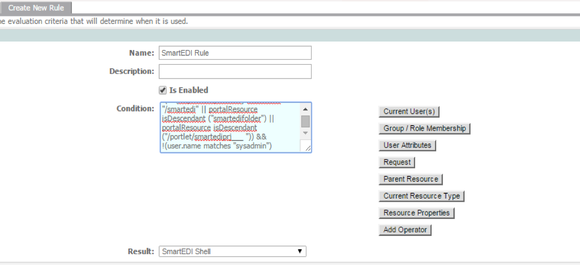This screenshot has height=265, width=580.
Task: Click the User Attributes button
Action: coord(407,145)
